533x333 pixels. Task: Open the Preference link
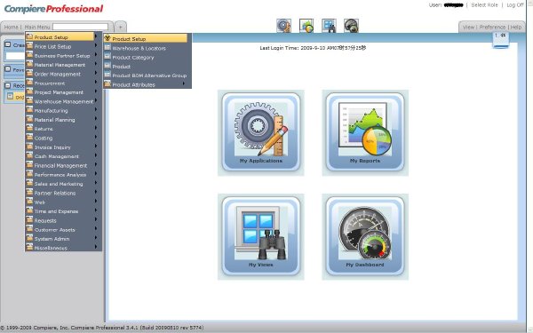coord(492,28)
